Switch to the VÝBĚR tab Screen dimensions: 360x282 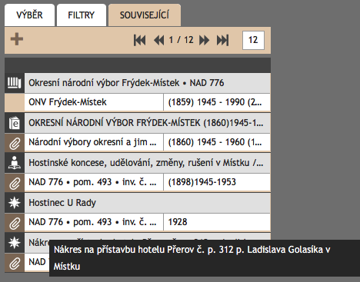(29, 15)
